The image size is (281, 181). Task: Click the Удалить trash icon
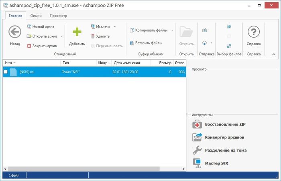pyautogui.click(x=94, y=36)
